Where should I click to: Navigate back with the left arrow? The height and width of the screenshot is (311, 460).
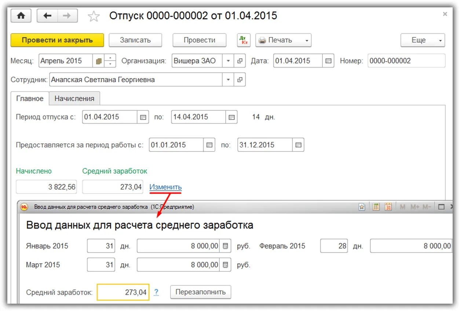[x=47, y=16]
